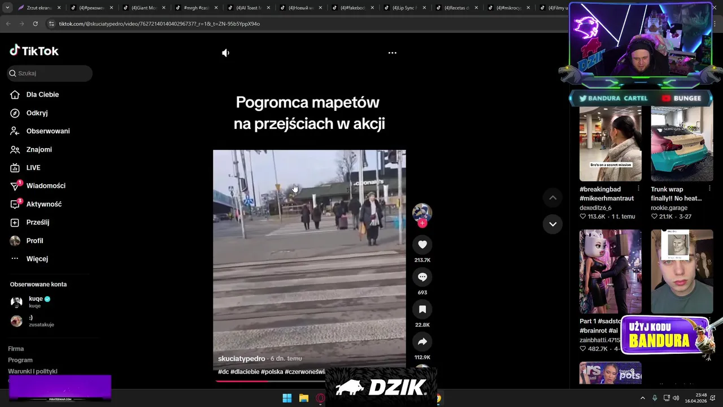Open Opera browser from taskbar
723x407 pixels.
[x=320, y=398]
